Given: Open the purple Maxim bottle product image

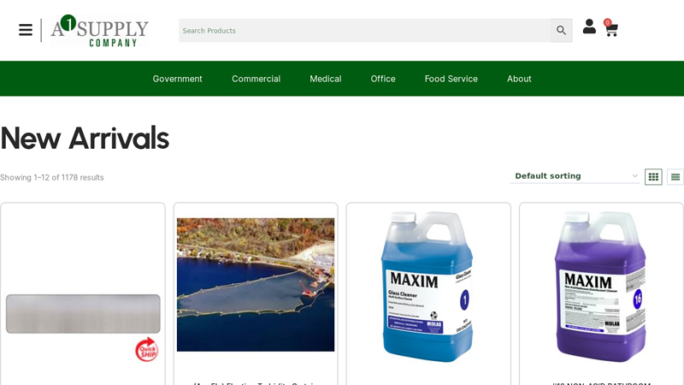Looking at the screenshot, I should [x=600, y=287].
